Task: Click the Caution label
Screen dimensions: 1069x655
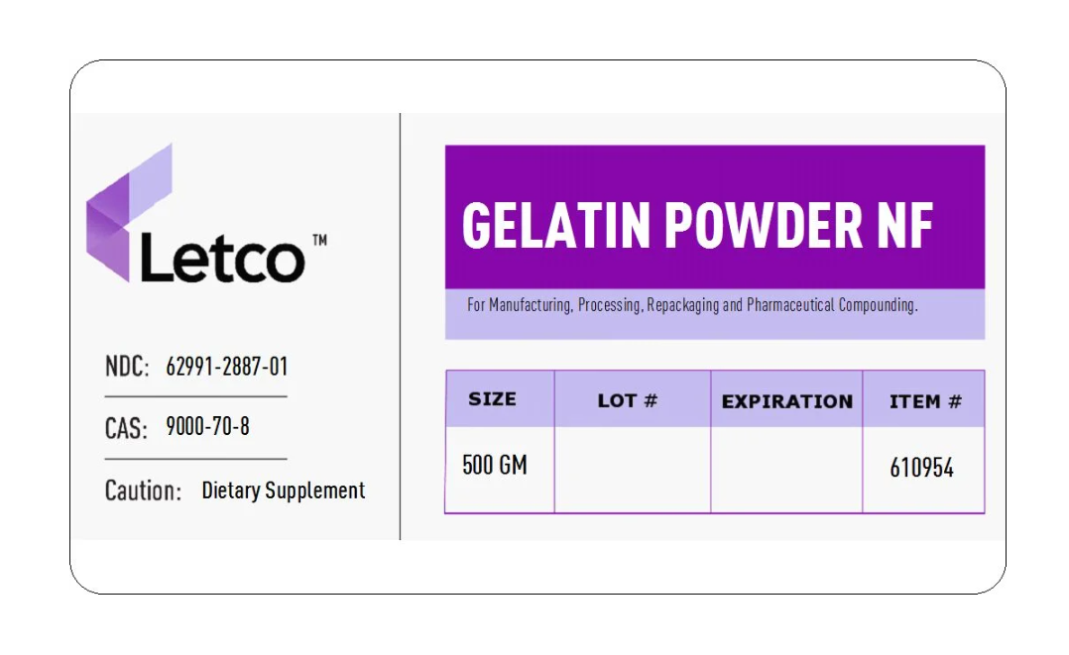Action: [143, 491]
